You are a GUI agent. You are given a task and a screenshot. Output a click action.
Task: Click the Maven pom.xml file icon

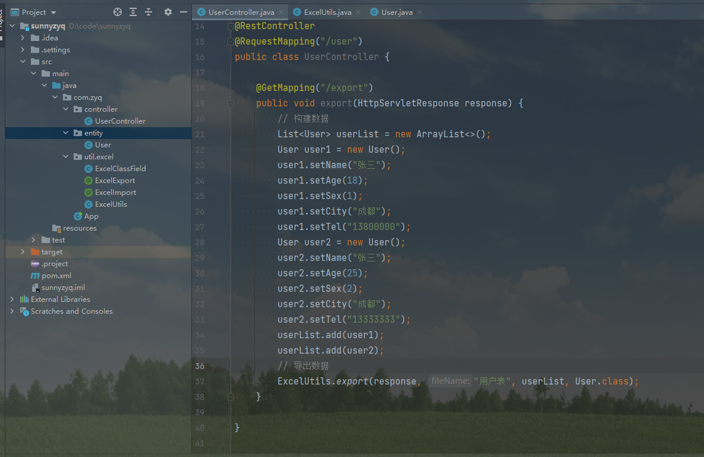click(x=35, y=276)
